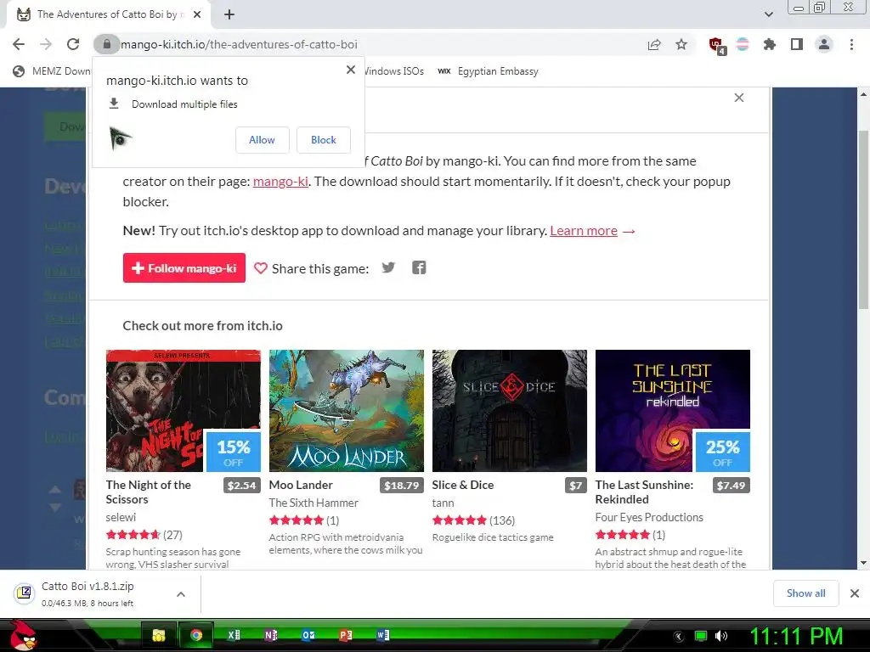The image size is (870, 652).
Task: Open the tab search dropdown arrow
Action: tap(768, 14)
